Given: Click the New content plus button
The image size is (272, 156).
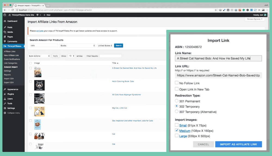Looking at the screenshot, I should tap(47, 15).
